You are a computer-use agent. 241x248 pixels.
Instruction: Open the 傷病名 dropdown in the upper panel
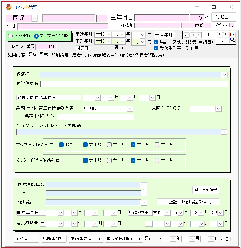point(225,75)
